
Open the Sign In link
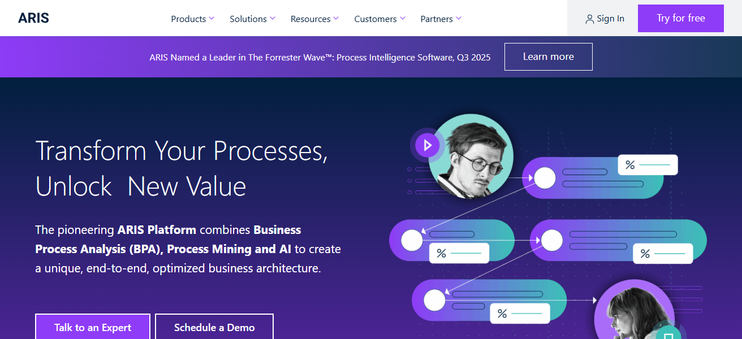610,19
